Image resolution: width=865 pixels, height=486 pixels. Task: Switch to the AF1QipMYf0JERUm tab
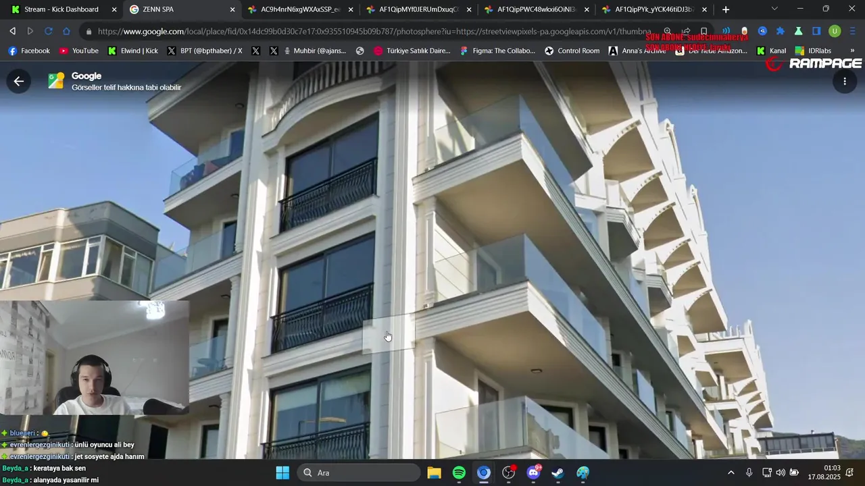coord(417,9)
